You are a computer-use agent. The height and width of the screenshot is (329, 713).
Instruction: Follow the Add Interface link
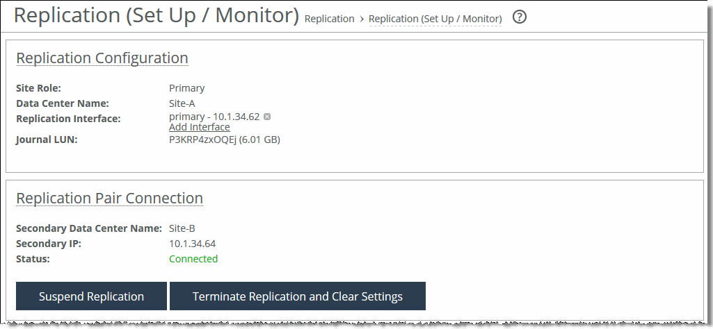coord(199,127)
